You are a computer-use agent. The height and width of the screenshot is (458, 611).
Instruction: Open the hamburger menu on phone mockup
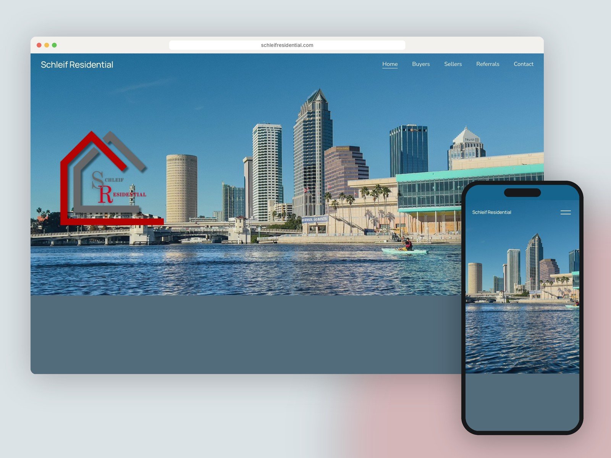pyautogui.click(x=566, y=212)
